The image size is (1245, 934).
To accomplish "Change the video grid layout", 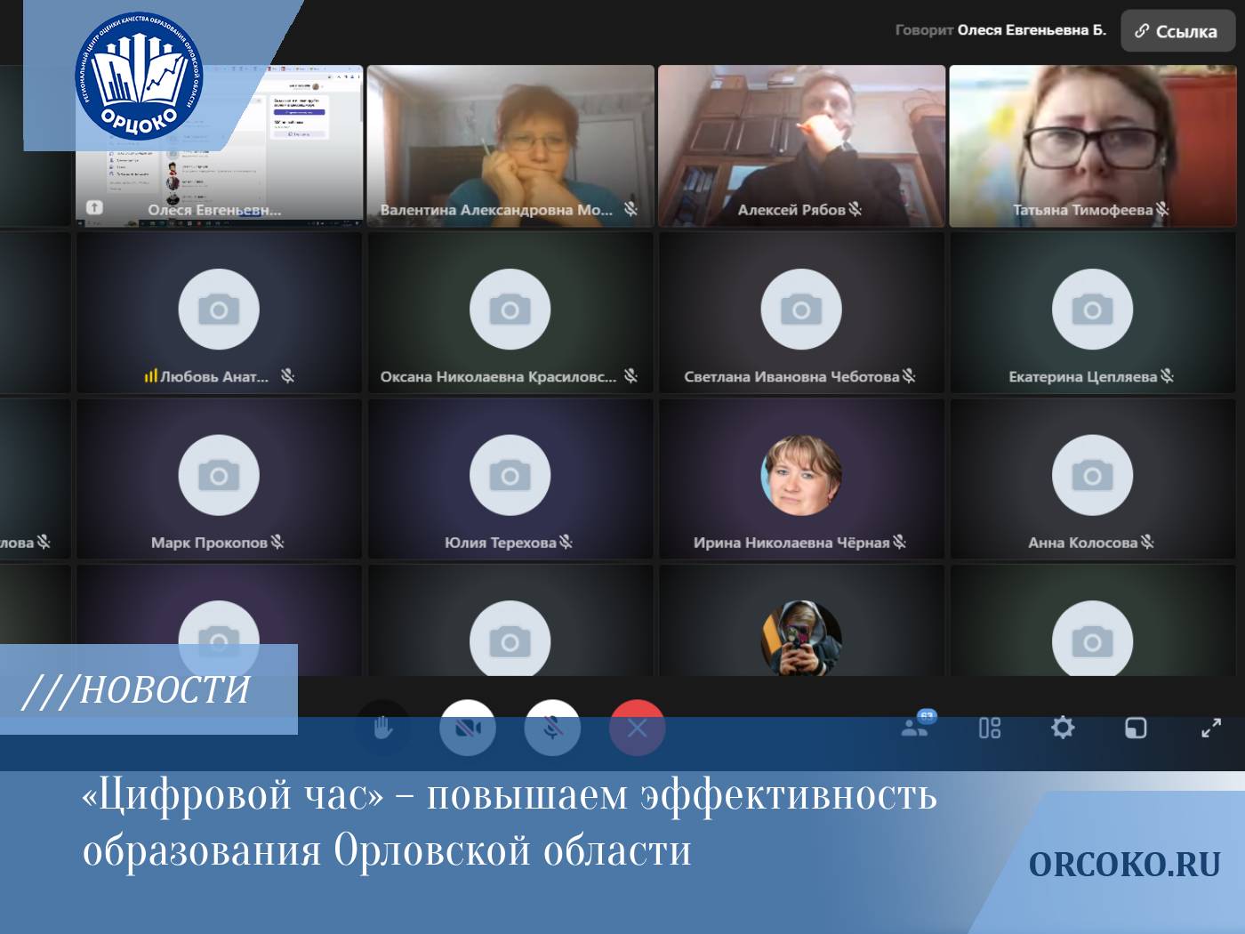I will coord(989,729).
